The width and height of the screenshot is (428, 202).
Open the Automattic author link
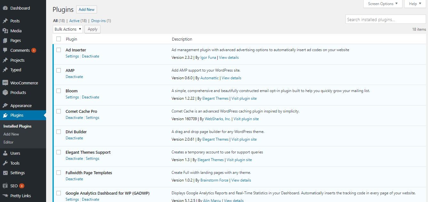pyautogui.click(x=210, y=78)
